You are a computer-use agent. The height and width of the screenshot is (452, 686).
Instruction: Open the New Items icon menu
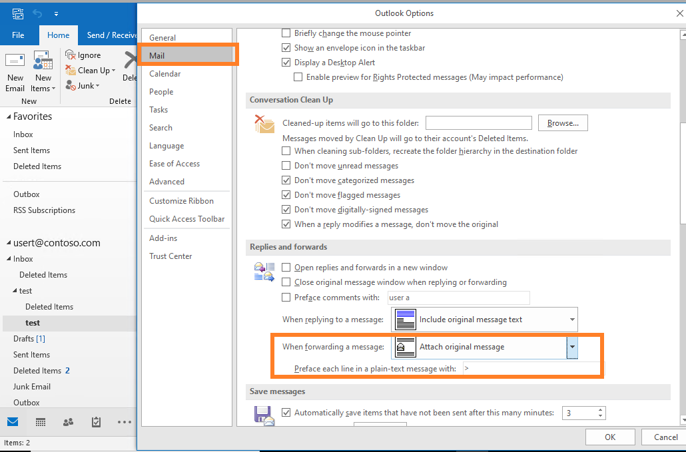pos(43,61)
